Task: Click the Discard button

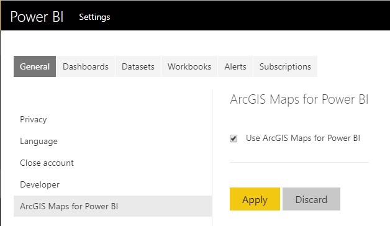Action: [x=311, y=199]
